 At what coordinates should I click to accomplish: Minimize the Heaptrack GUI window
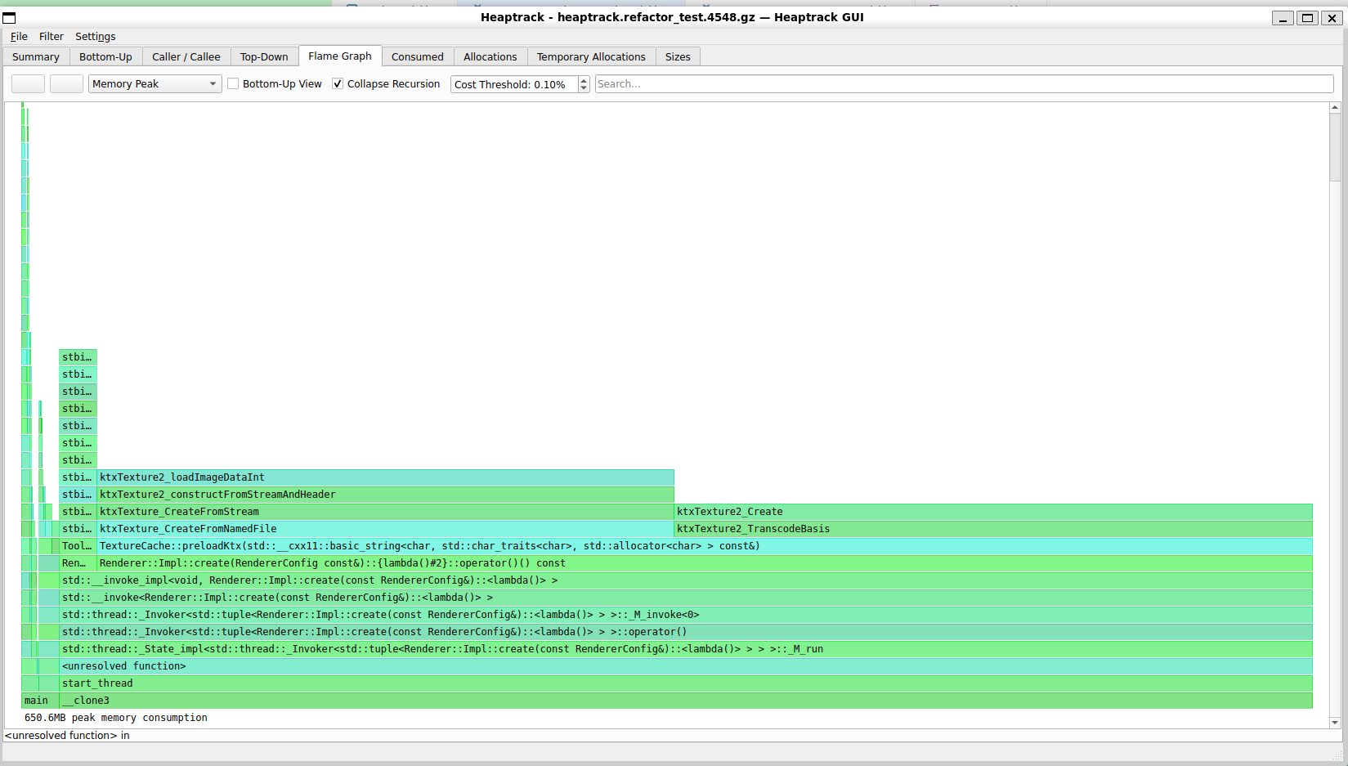[x=1283, y=17]
